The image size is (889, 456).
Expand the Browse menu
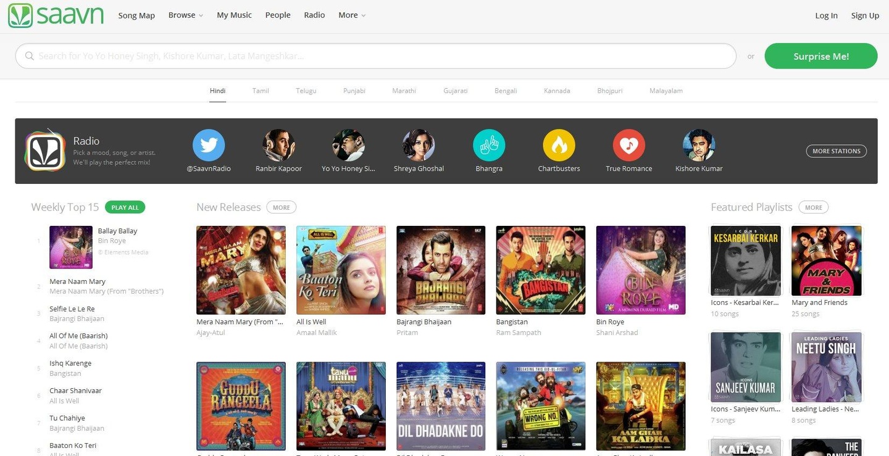[x=186, y=15]
